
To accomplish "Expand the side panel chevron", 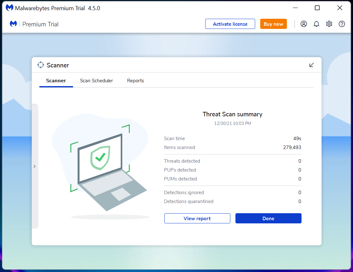I will coord(34,167).
